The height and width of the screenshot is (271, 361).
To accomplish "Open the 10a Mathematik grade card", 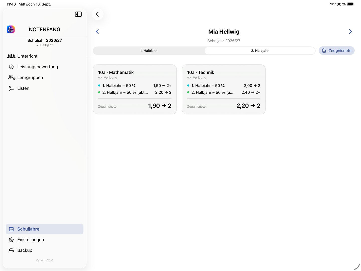I will click(135, 89).
